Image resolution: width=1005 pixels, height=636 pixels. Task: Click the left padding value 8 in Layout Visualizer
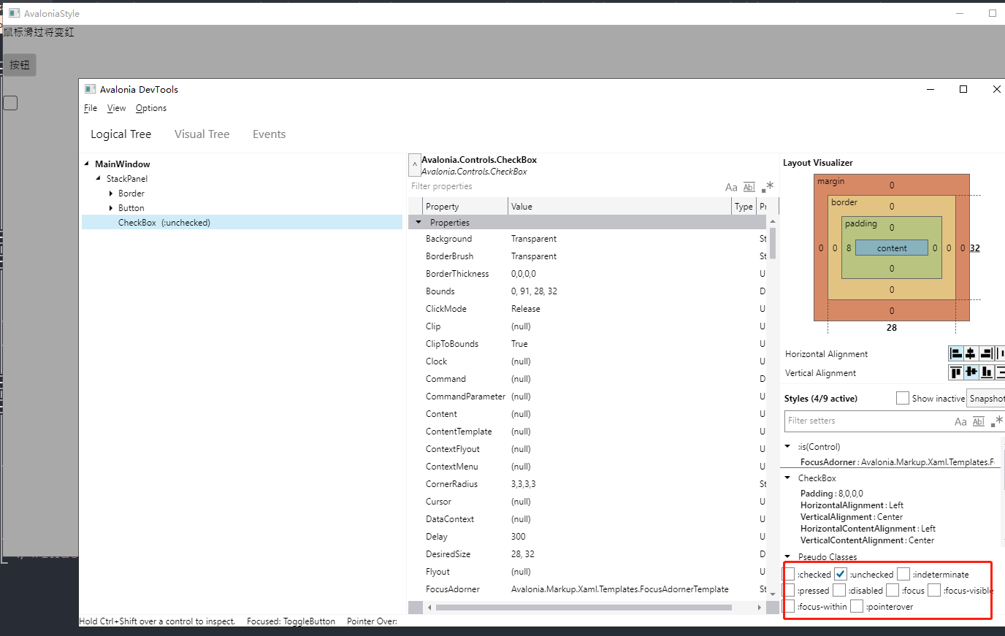point(849,248)
